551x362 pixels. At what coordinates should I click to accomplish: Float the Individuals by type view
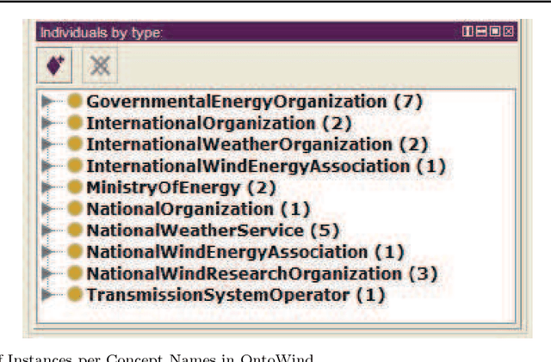495,33
